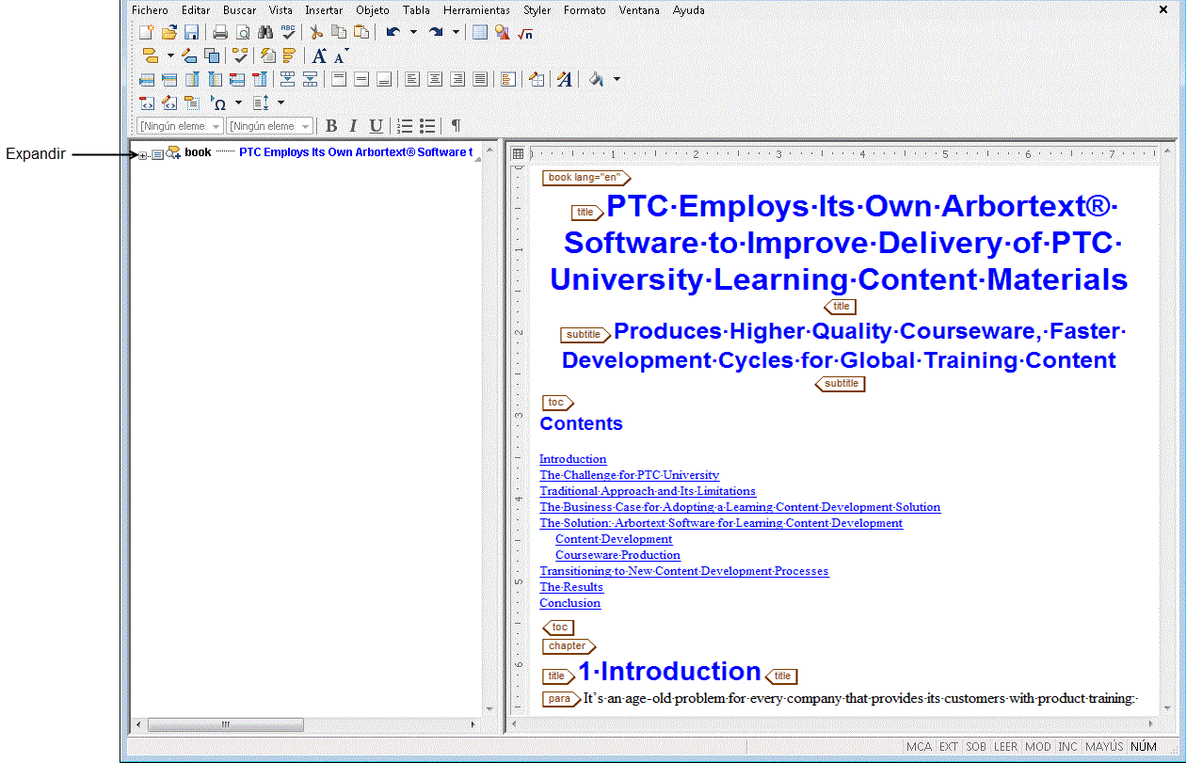
Task: Open the Fichero menu
Action: (150, 10)
